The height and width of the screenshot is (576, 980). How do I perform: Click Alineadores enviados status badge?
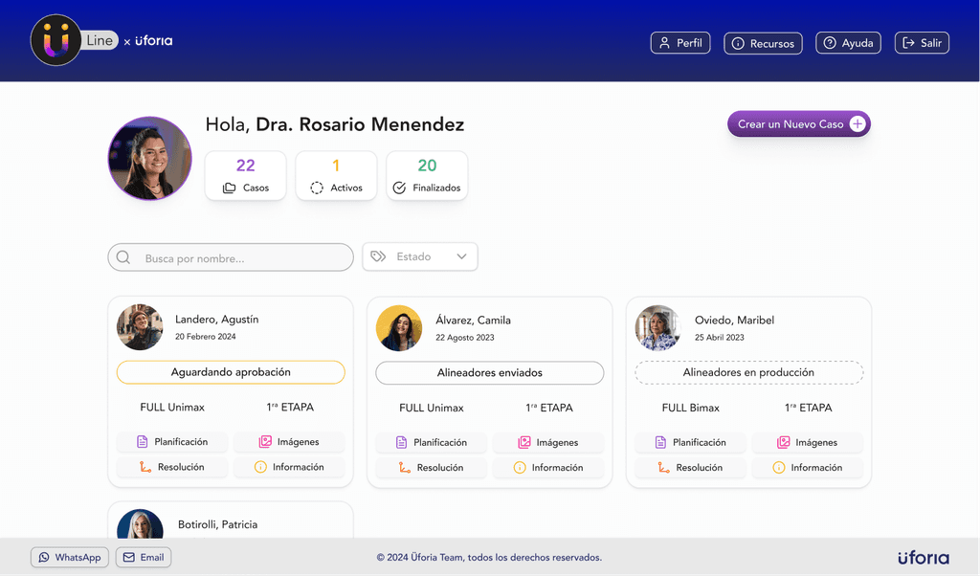(490, 373)
